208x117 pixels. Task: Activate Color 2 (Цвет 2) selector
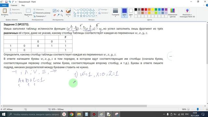[x=131, y=13]
